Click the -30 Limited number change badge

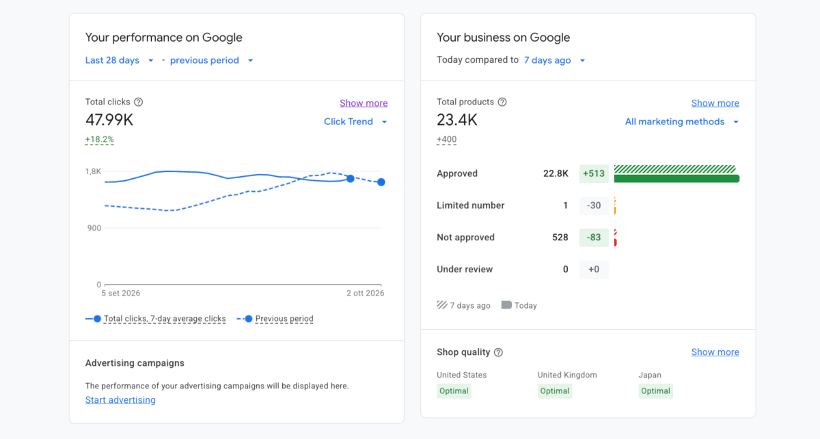click(594, 206)
